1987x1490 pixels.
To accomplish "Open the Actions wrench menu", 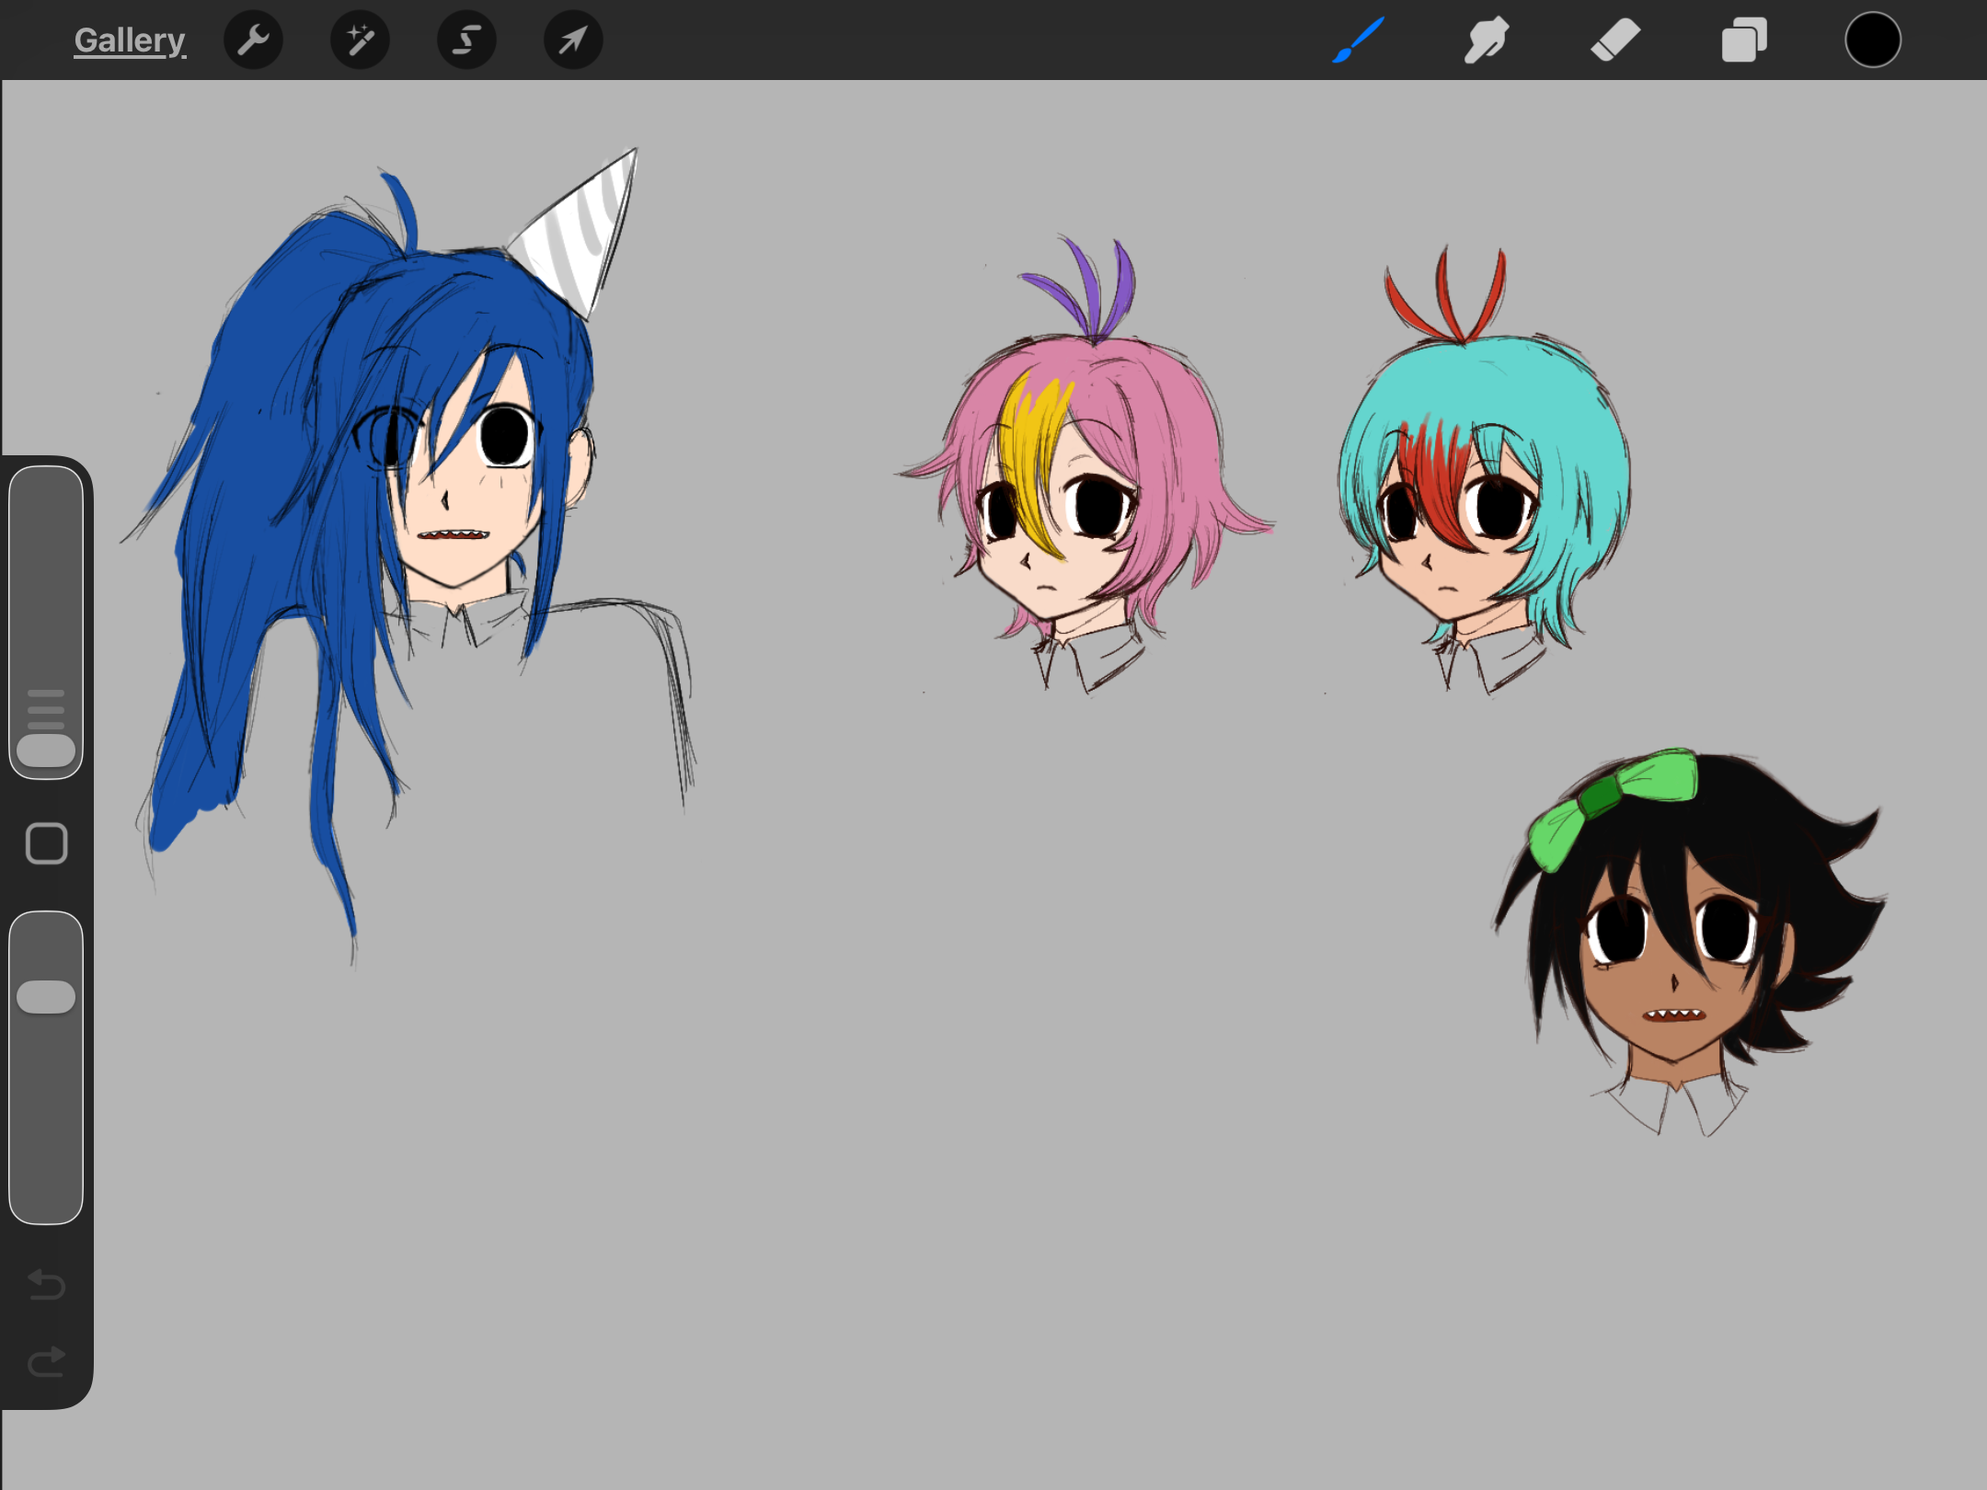I will tap(253, 40).
